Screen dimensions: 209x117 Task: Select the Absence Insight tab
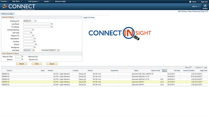(7, 14)
